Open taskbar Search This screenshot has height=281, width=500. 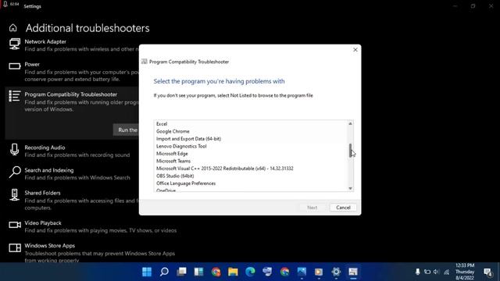164,272
